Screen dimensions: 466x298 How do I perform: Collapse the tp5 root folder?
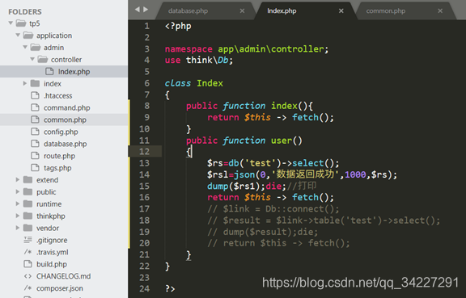pos(11,23)
